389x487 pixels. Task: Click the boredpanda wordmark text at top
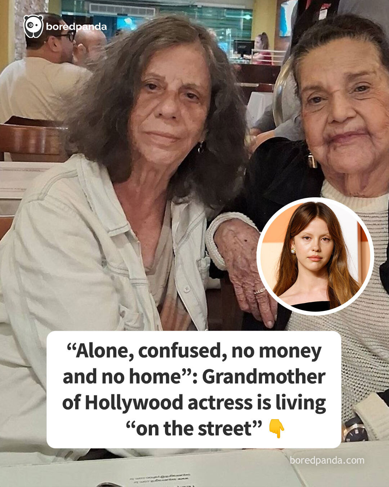76,27
